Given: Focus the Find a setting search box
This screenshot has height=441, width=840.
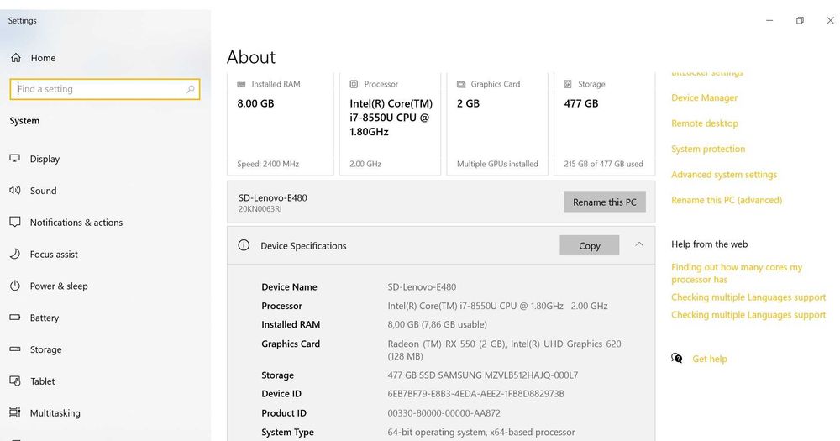Looking at the screenshot, I should tap(105, 89).
